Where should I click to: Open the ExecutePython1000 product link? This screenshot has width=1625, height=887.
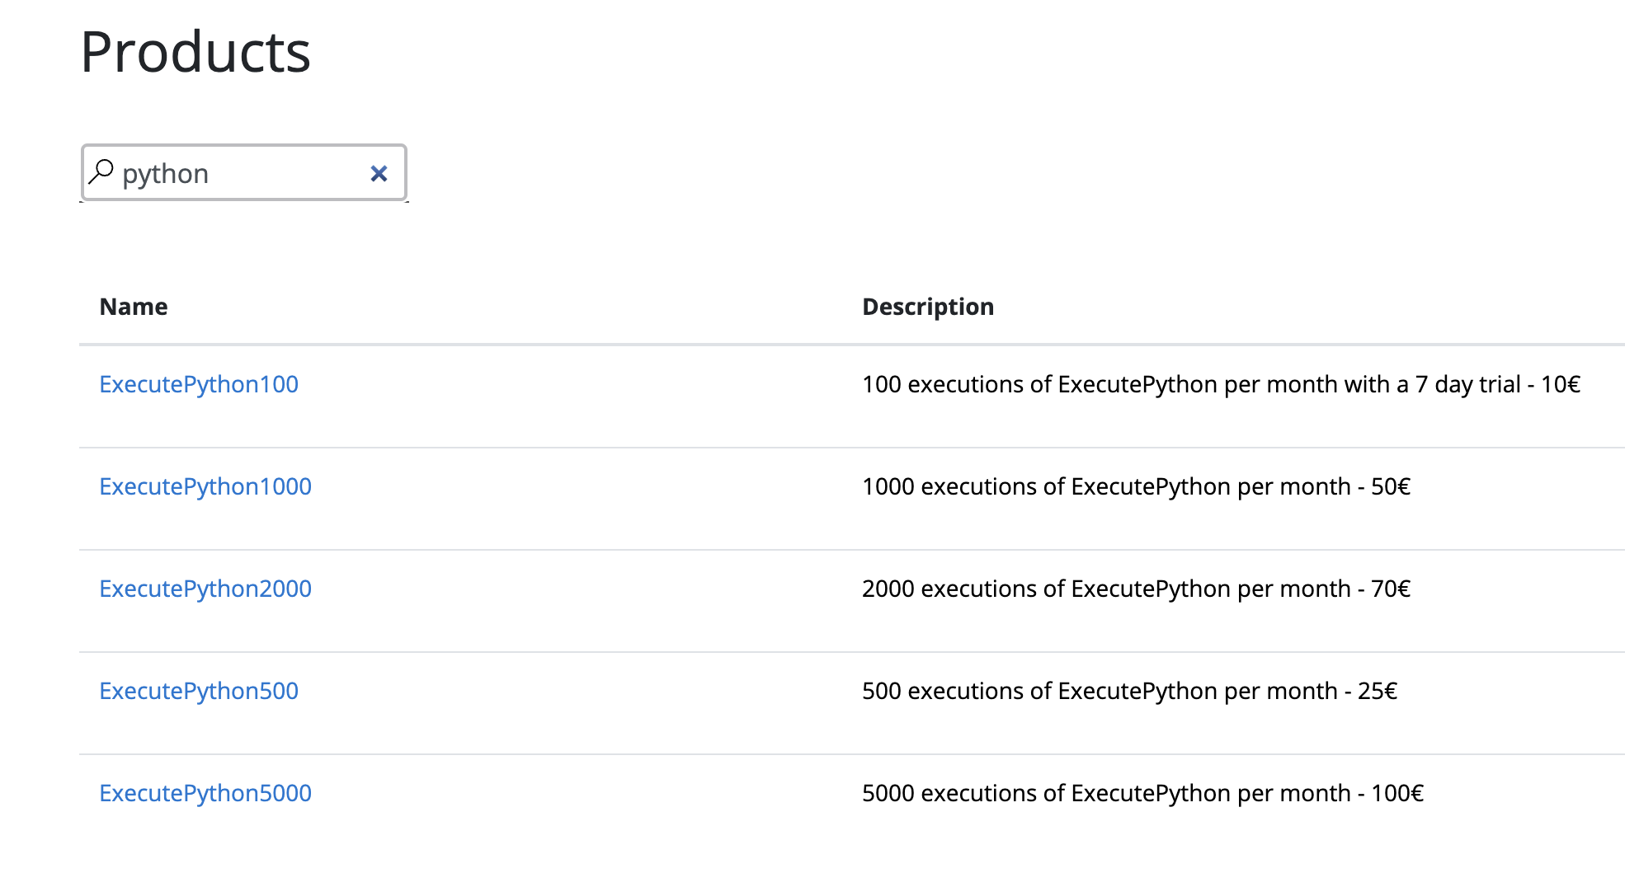coord(205,486)
